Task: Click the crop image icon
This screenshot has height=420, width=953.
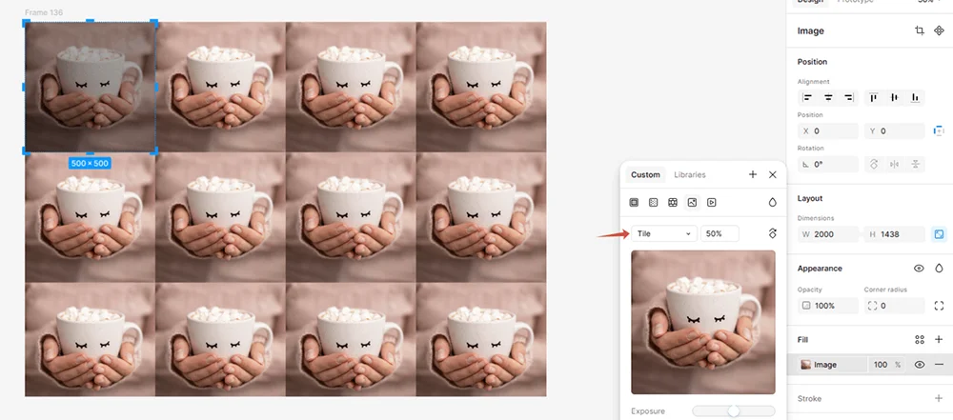Action: (x=920, y=30)
